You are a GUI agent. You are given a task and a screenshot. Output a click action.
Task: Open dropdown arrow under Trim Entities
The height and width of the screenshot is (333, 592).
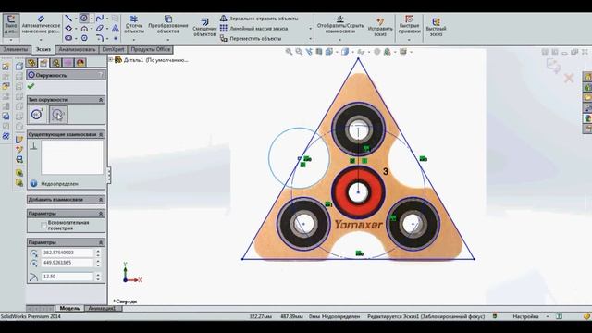click(x=134, y=40)
